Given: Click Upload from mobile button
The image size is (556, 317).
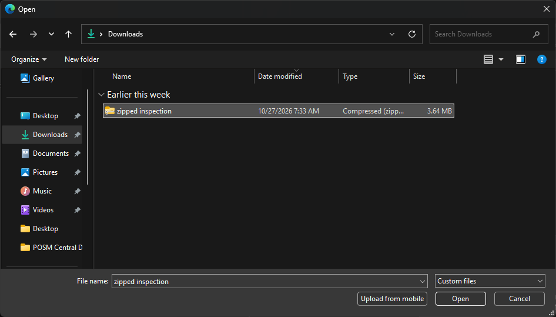Looking at the screenshot, I should (x=392, y=299).
